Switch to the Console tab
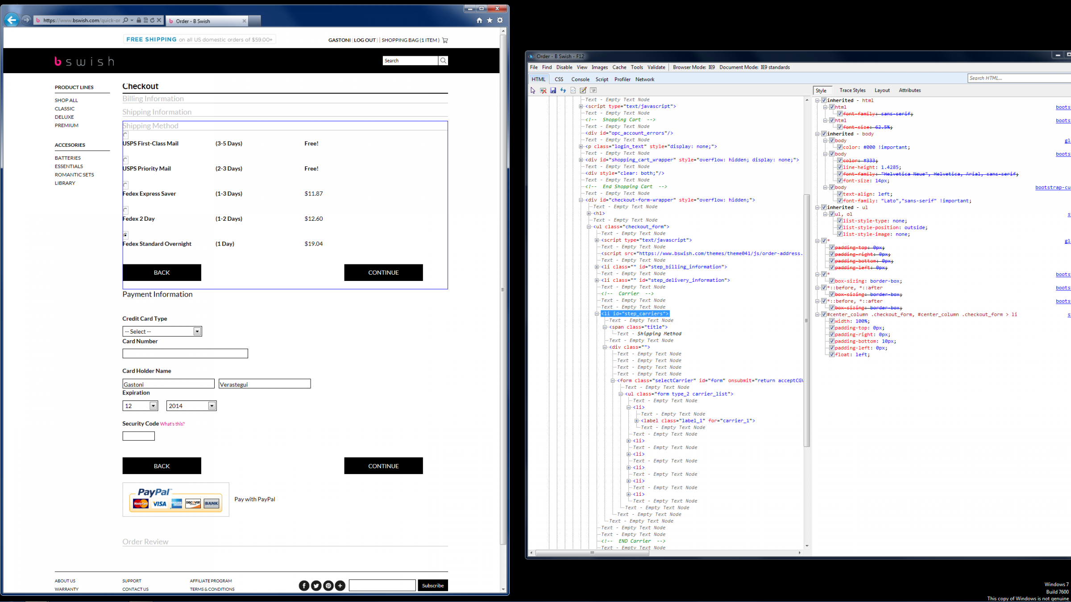The image size is (1071, 602). tap(580, 79)
